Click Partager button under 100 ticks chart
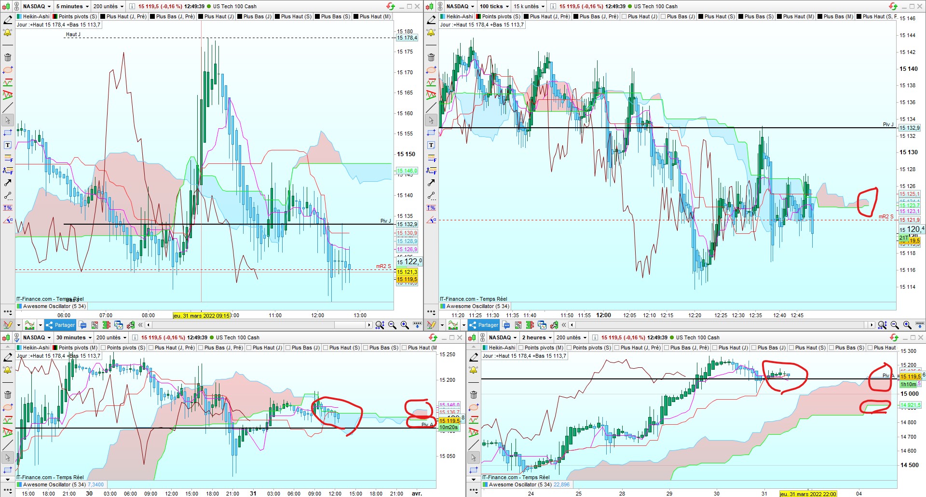The width and height of the screenshot is (926, 497). (484, 325)
